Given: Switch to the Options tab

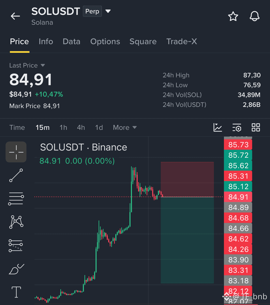Looking at the screenshot, I should (x=105, y=41).
